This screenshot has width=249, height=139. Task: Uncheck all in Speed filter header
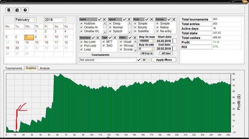(129, 19)
